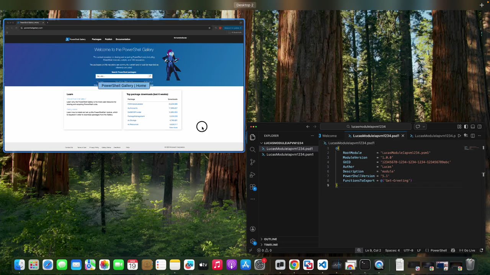This screenshot has width=490, height=275.
Task: Change the Spaces: 4 indentation setting
Action: 392,251
